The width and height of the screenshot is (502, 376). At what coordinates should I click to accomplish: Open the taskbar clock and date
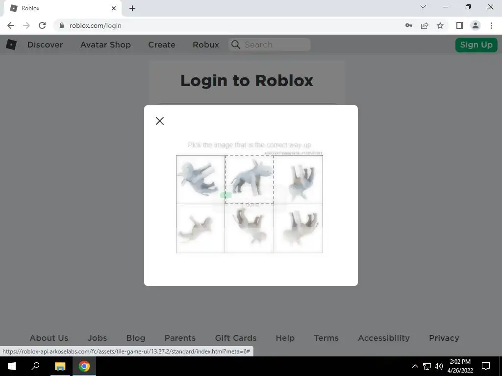pyautogui.click(x=460, y=366)
